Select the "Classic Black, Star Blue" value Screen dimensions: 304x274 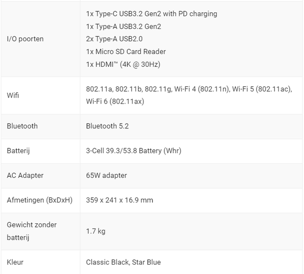tap(123, 262)
